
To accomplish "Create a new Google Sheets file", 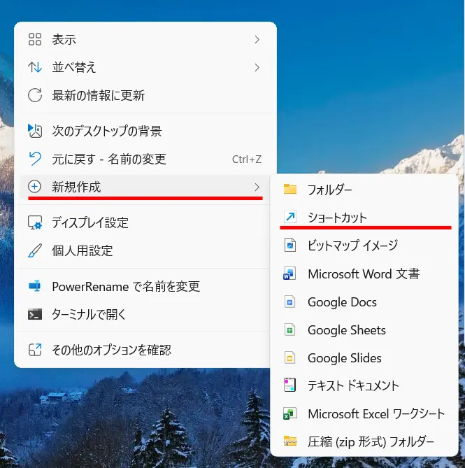I will point(364,329).
